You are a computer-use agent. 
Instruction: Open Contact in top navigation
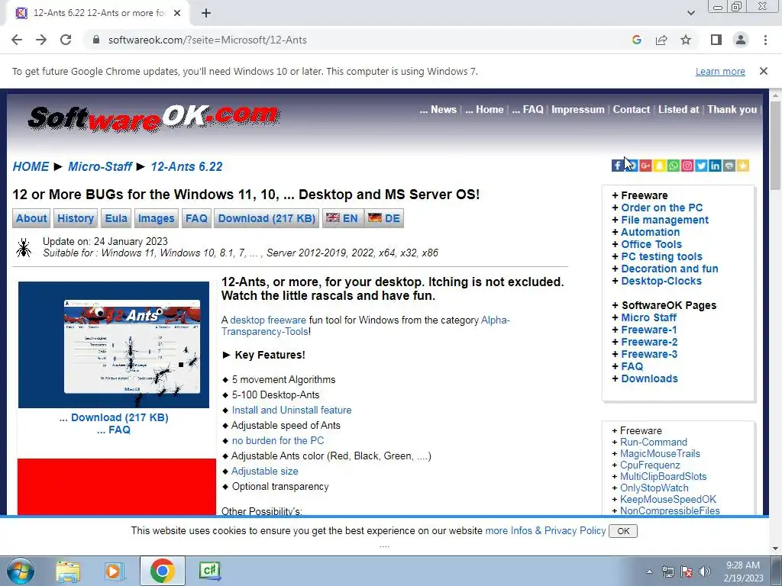coord(632,110)
